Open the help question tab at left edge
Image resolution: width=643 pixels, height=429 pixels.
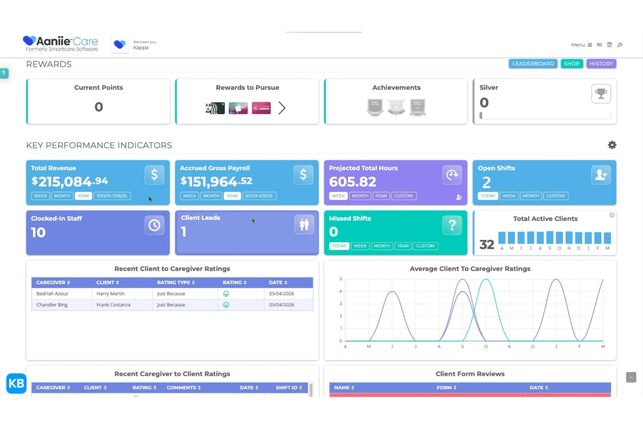tap(3, 73)
